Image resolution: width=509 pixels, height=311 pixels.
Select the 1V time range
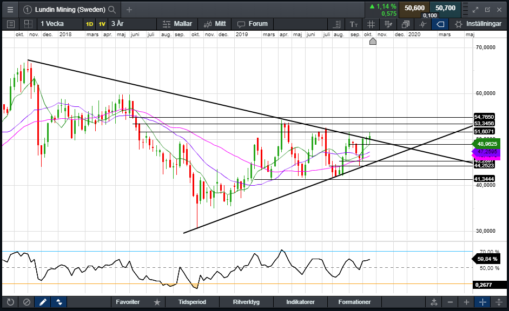click(102, 24)
